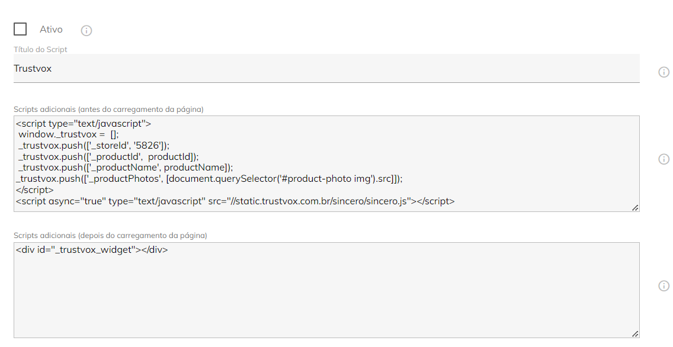The height and width of the screenshot is (347, 673).
Task: Click info icon beside the before-page-load scripts box
Action: tap(664, 159)
